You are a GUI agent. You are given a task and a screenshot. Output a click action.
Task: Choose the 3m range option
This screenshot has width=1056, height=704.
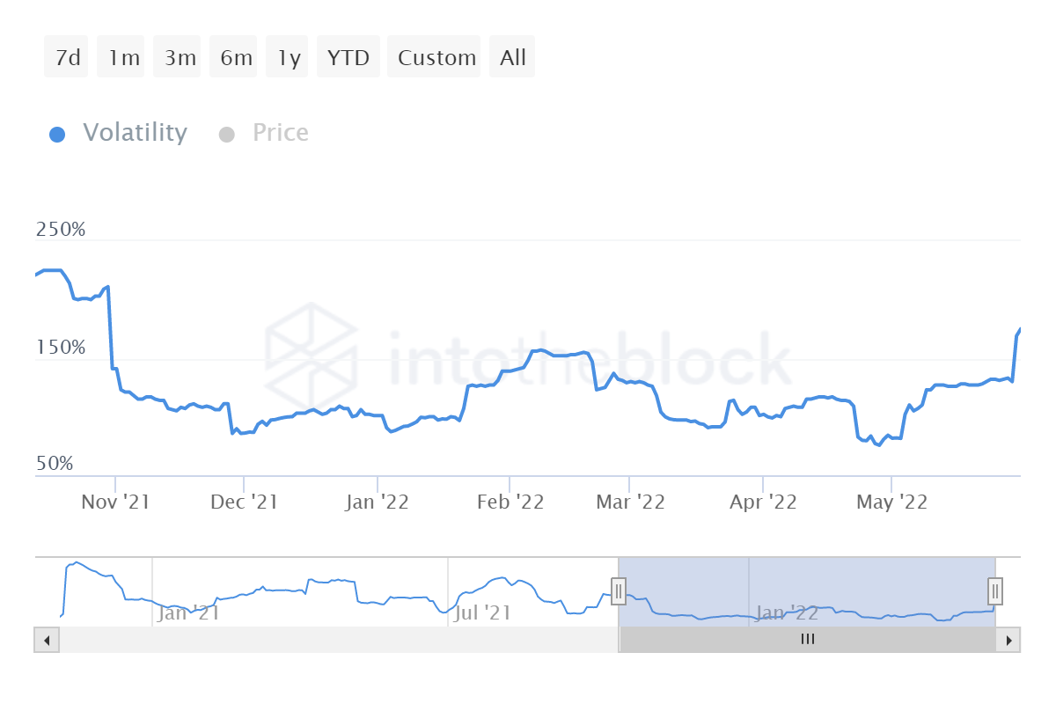[x=180, y=58]
